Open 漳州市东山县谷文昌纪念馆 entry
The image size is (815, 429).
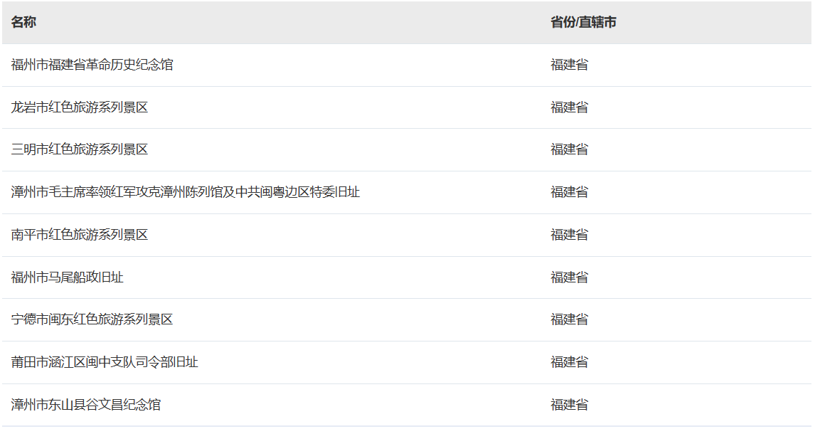point(86,405)
